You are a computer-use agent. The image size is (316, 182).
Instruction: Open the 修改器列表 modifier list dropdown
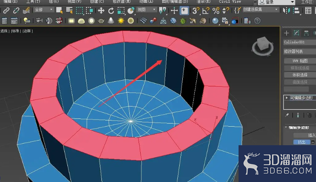[x=300, y=52]
